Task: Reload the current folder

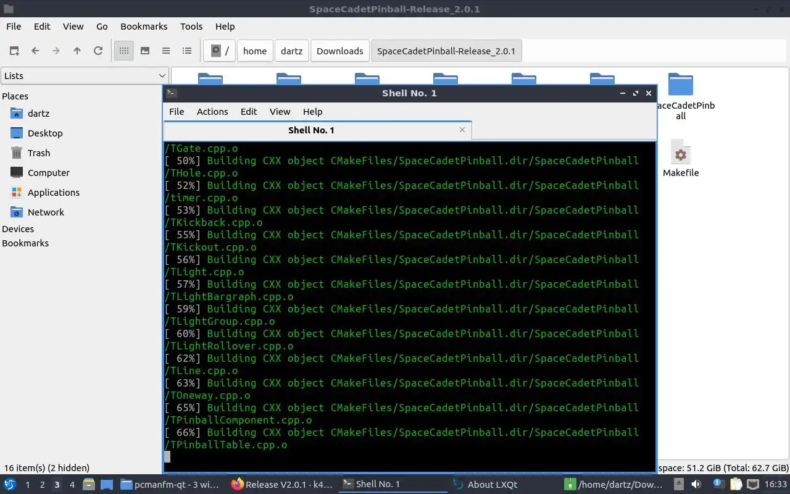Action: click(98, 51)
